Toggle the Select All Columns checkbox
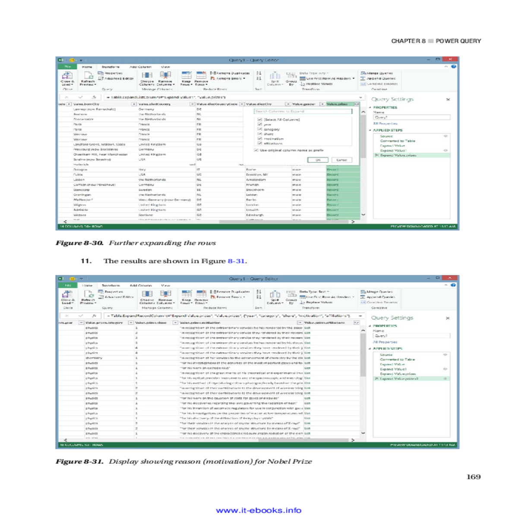Image resolution: width=518 pixels, height=518 pixels. 260,120
